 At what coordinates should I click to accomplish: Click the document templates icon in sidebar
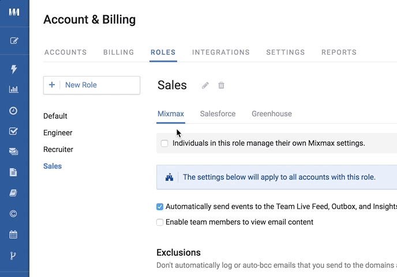tap(14, 172)
